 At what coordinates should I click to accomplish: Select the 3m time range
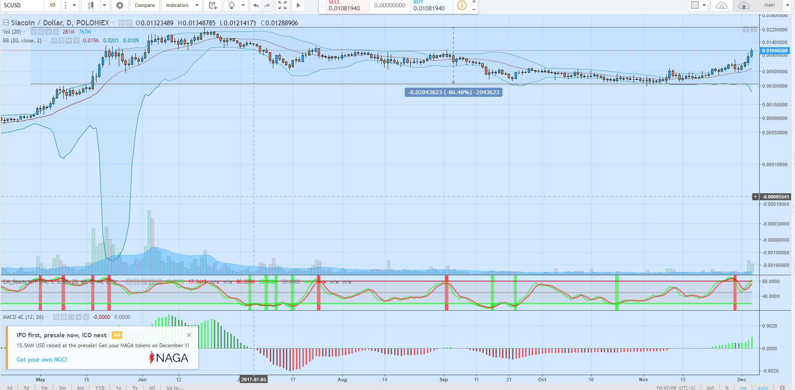pyautogui.click(x=62, y=387)
